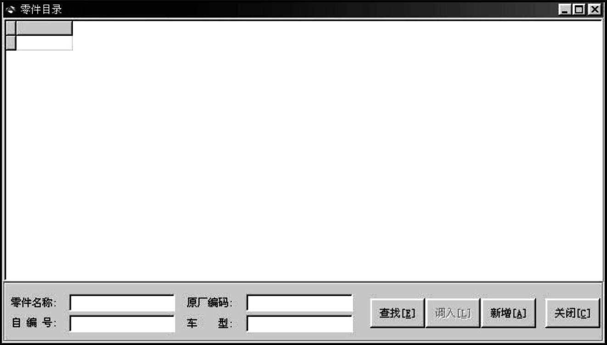Image resolution: width=607 pixels, height=345 pixels.
Task: Click into the 原厂编码 input box
Action: [x=299, y=303]
